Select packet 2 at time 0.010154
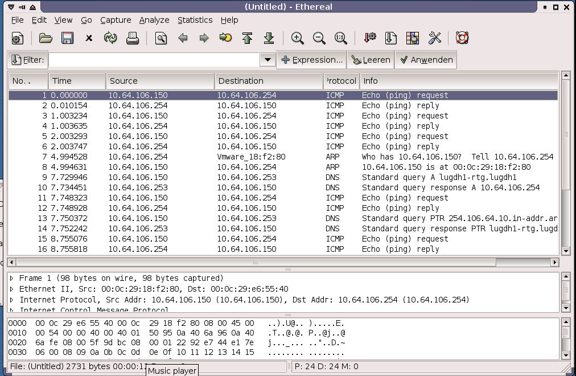Image resolution: width=576 pixels, height=376 pixels. tap(283, 105)
